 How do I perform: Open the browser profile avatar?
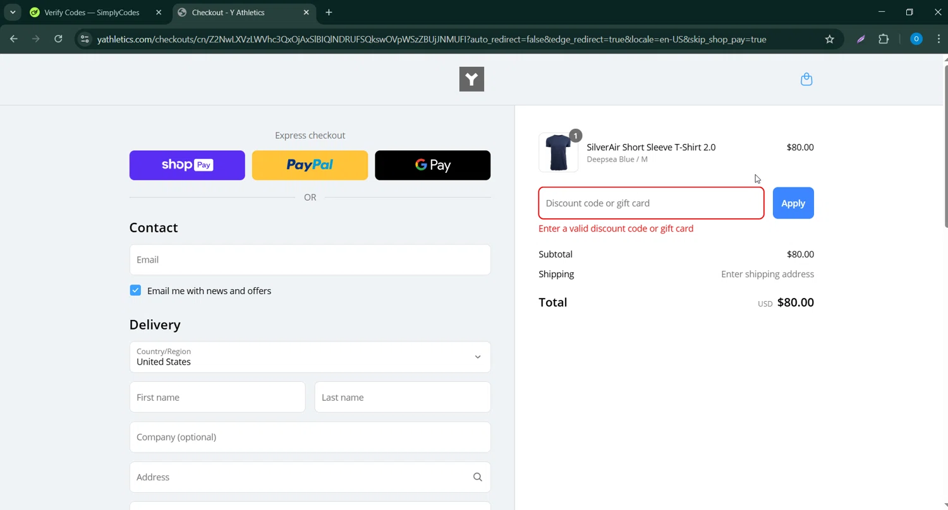coord(916,39)
